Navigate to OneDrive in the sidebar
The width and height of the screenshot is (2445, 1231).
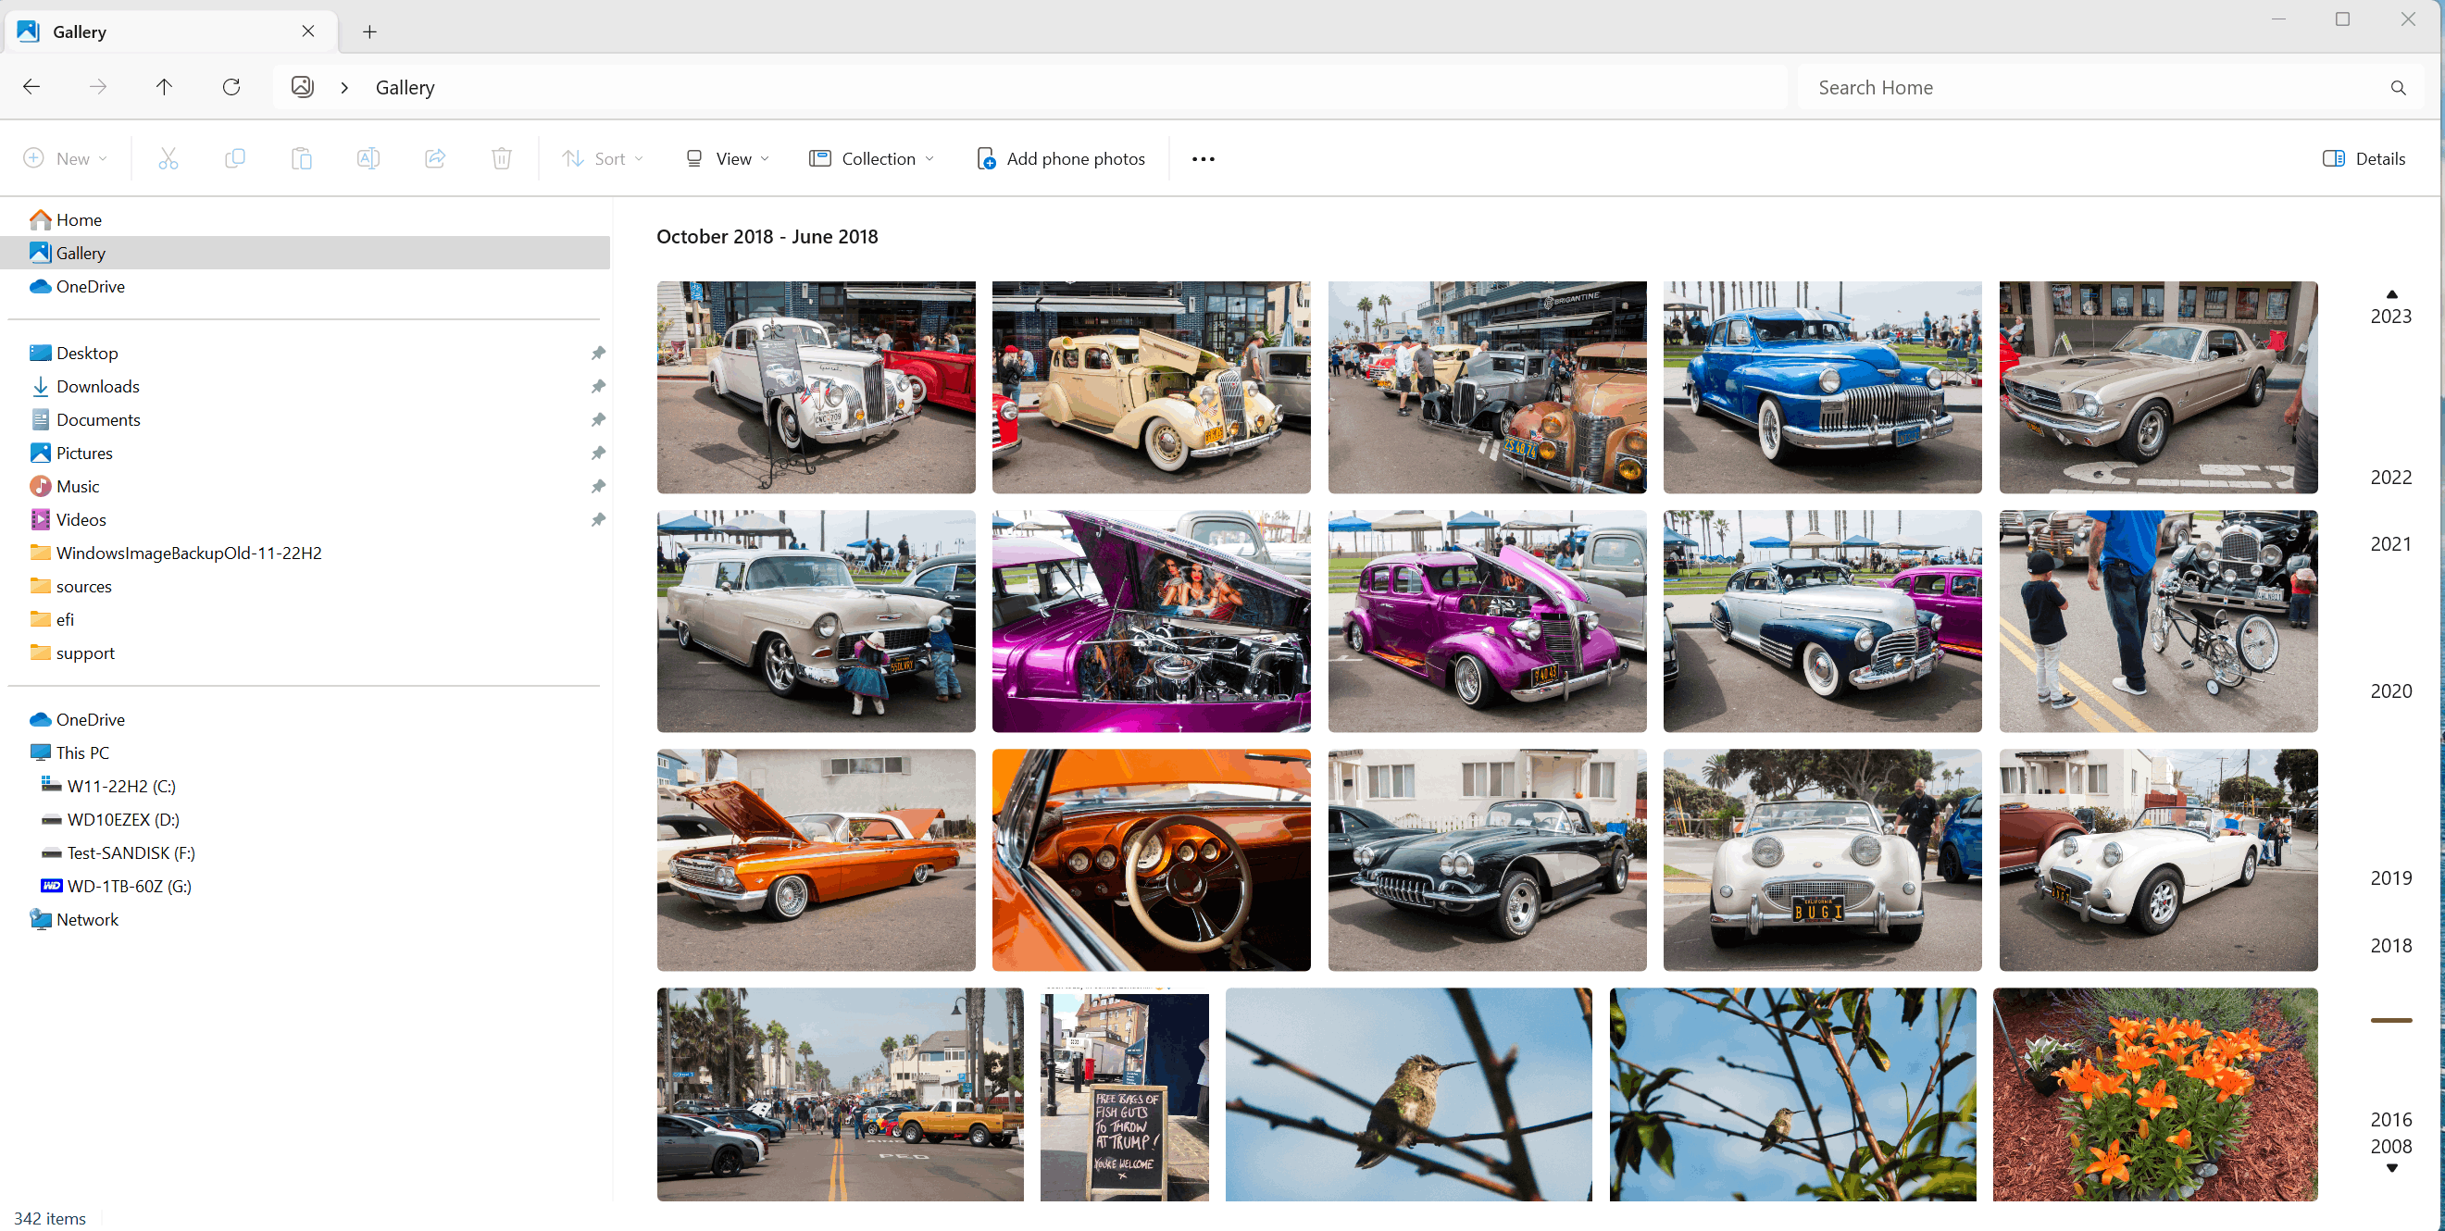(90, 286)
